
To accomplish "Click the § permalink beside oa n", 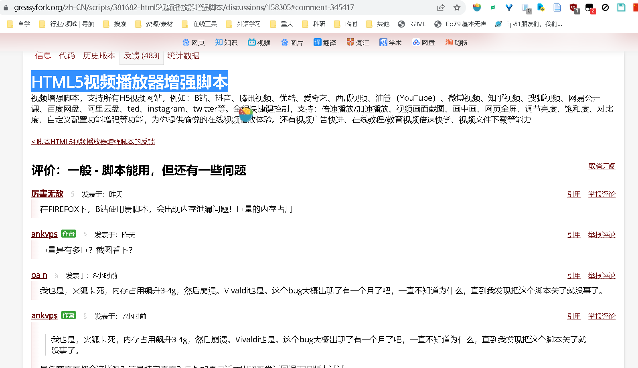I will [57, 276].
